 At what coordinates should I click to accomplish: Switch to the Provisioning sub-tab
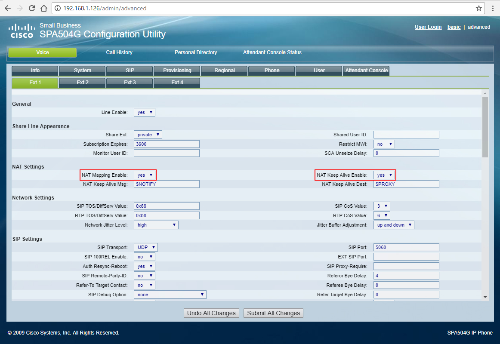177,71
